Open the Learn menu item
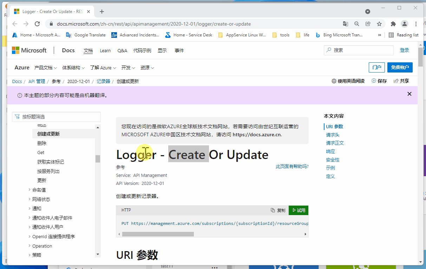 (105, 50)
